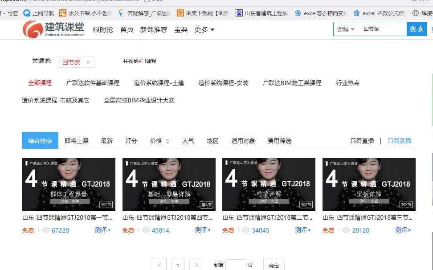Open the 地区 filter
The width and height of the screenshot is (433, 270).
212,141
